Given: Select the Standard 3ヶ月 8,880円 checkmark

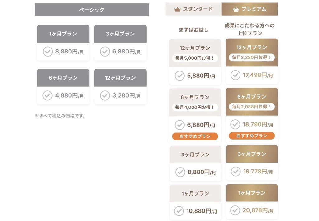Looking at the screenshot, I should click(x=180, y=172).
